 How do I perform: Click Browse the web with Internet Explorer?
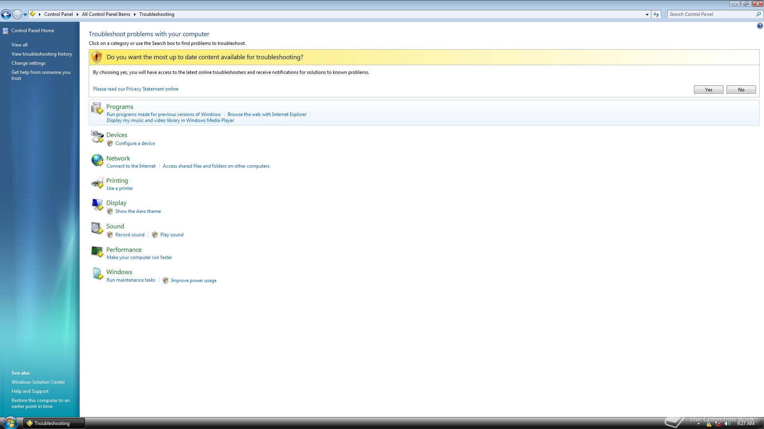click(267, 114)
